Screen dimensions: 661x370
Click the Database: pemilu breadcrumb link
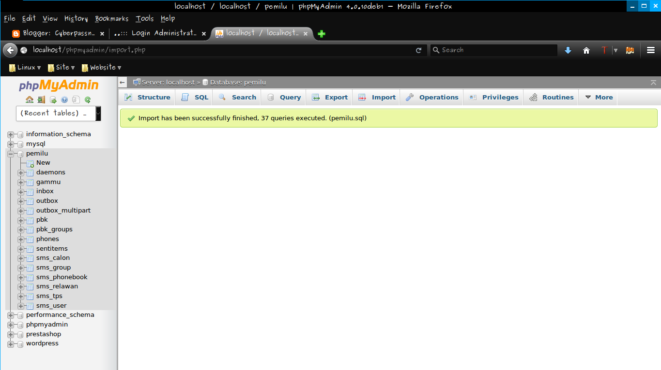point(238,82)
